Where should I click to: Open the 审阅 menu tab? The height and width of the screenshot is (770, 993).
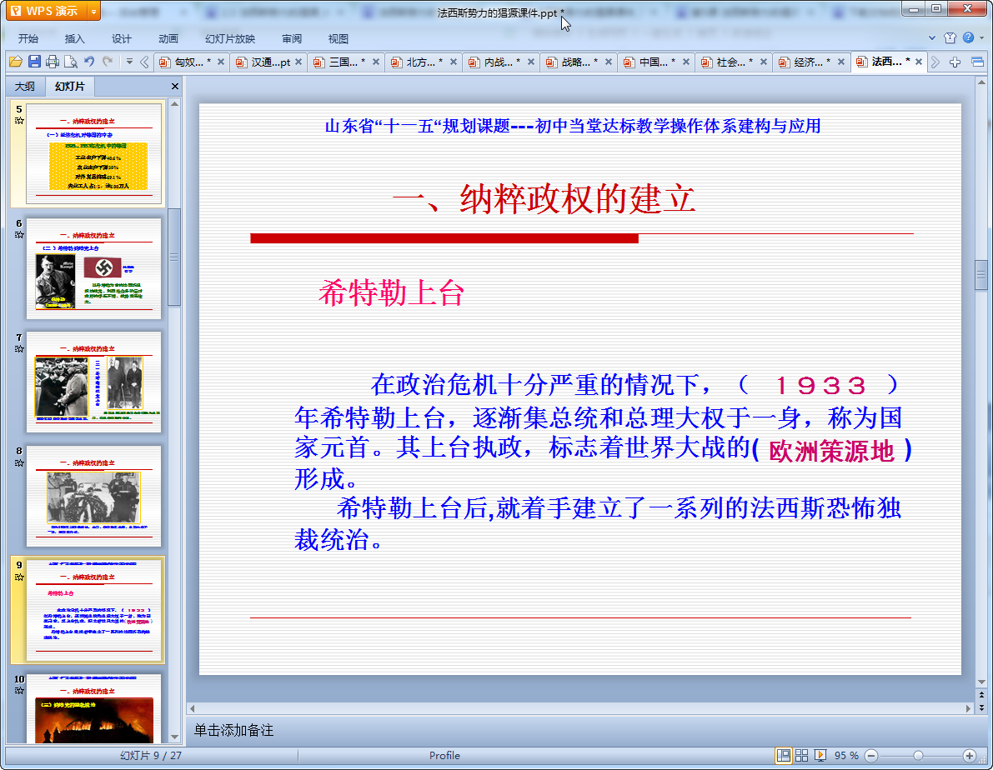[291, 38]
